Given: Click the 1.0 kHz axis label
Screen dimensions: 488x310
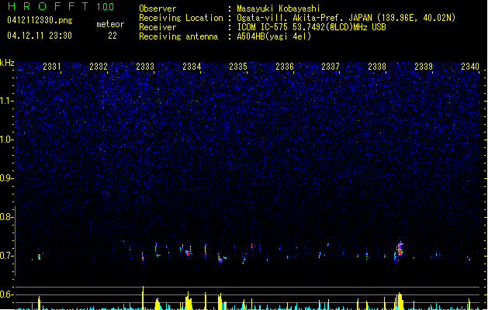Looking at the screenshot, I should tap(7, 139).
